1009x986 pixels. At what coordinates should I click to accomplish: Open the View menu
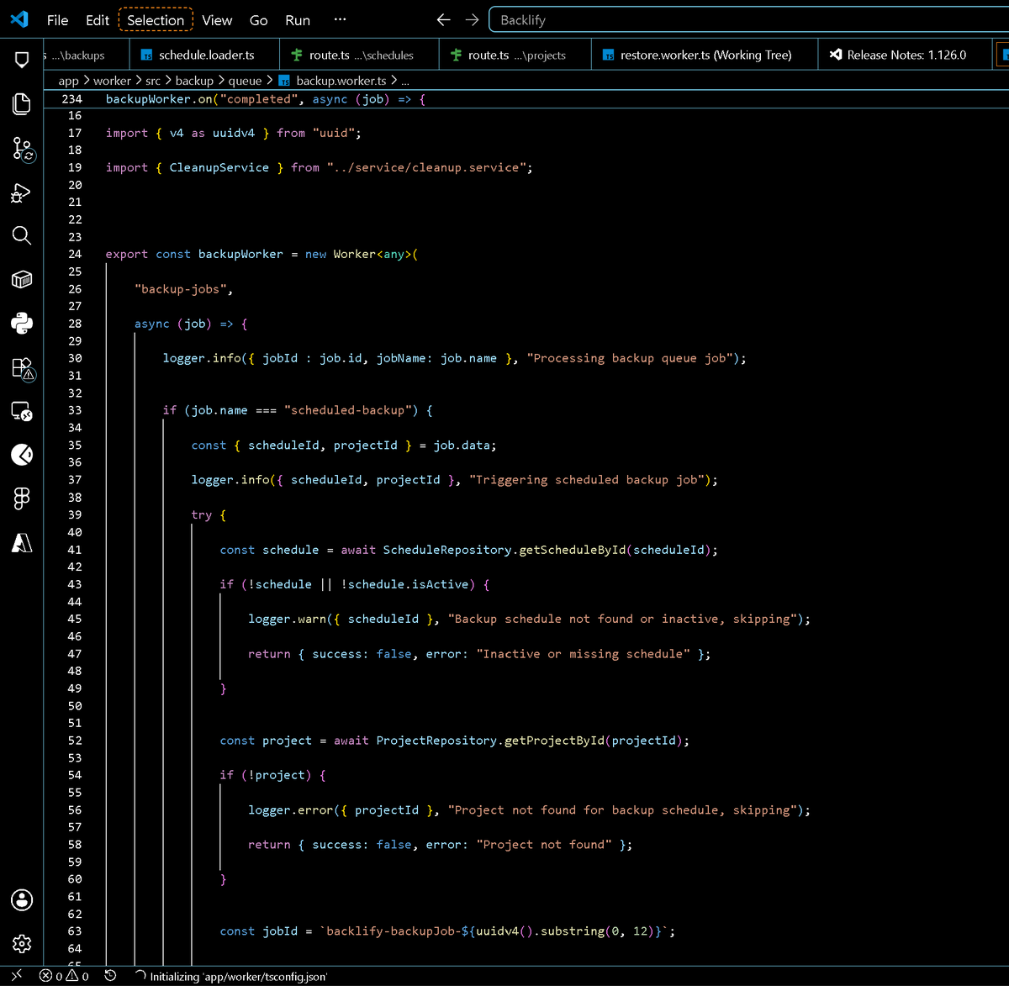(217, 20)
